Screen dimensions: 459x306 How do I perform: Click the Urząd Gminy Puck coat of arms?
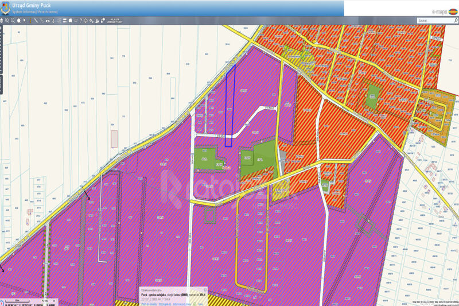click(6, 8)
